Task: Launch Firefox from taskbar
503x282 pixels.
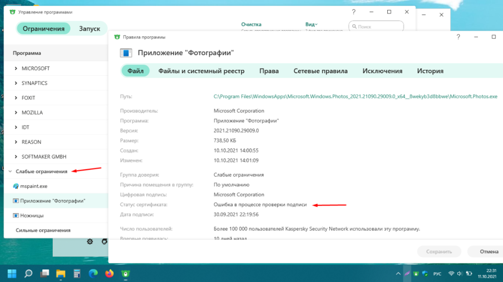Action: pos(109,273)
